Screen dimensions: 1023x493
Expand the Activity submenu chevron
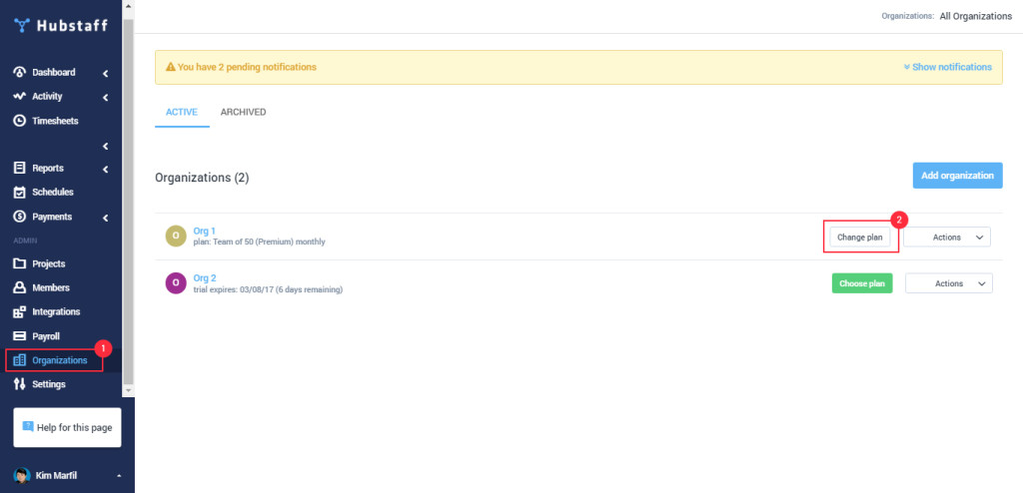105,98
